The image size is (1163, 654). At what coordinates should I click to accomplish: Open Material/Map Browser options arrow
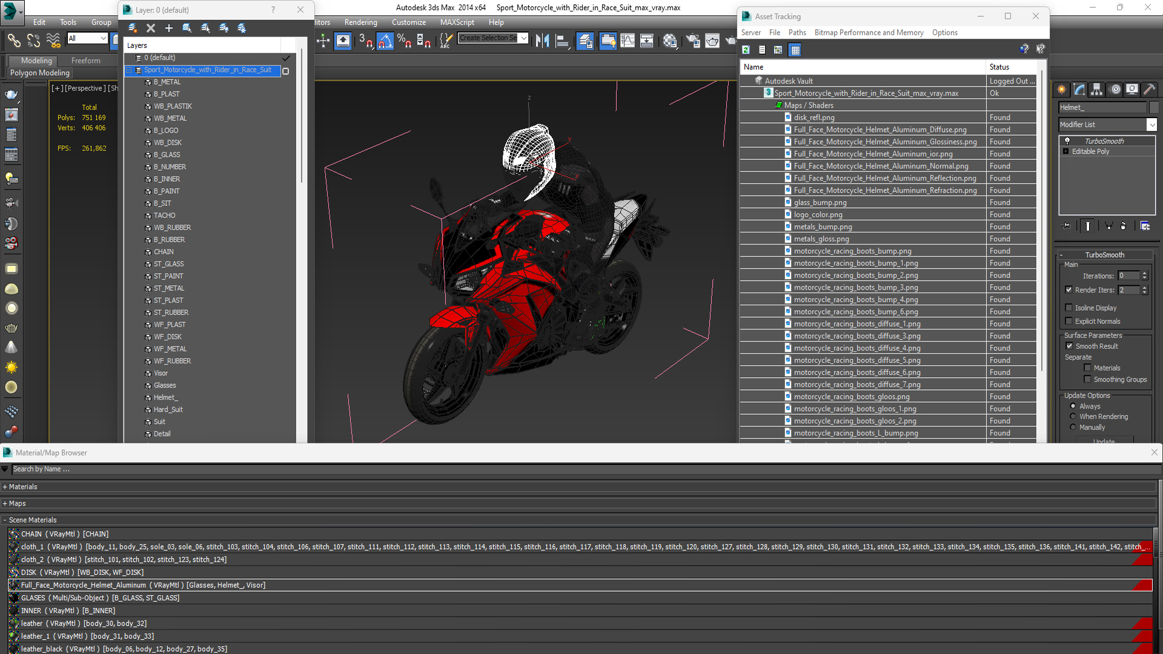[x=5, y=469]
